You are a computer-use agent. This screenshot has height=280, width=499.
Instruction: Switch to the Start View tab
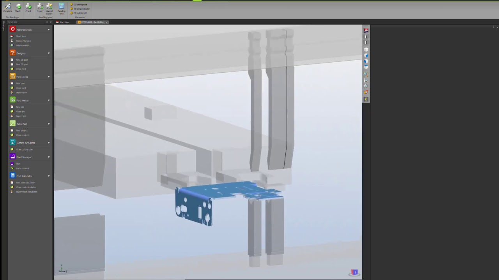(63, 22)
